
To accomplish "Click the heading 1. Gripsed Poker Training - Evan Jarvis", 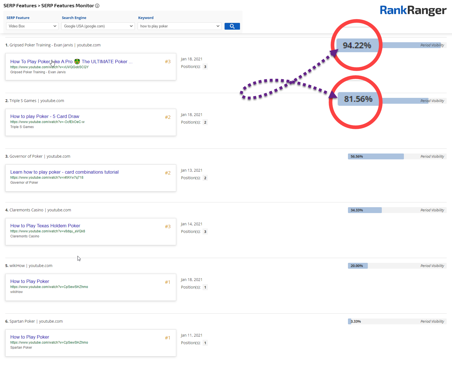I will (x=53, y=45).
